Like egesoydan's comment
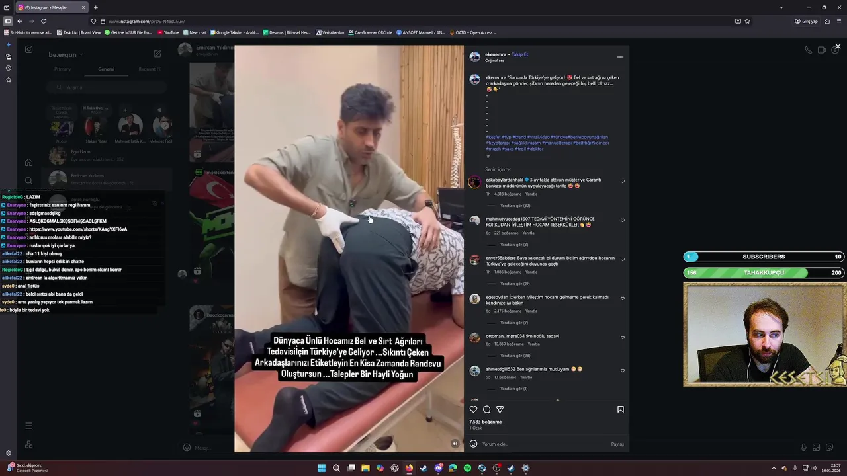 (x=622, y=298)
